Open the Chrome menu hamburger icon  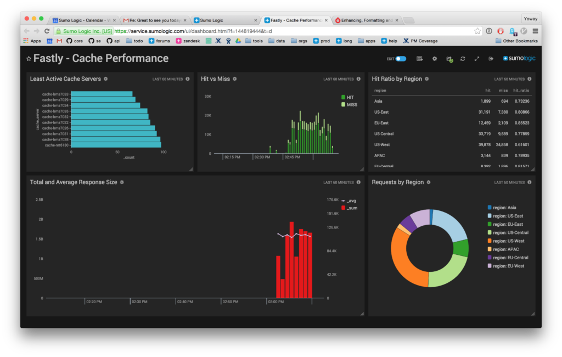point(535,31)
